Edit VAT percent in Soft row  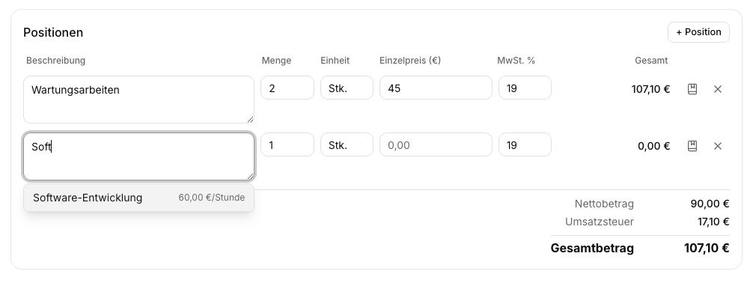(x=525, y=144)
